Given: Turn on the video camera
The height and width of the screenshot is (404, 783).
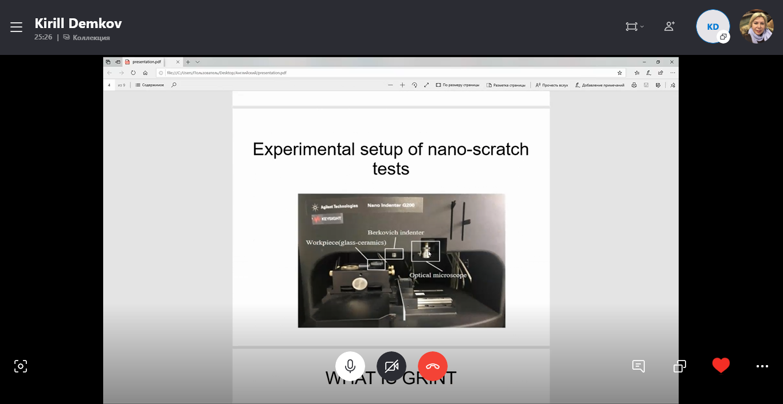Looking at the screenshot, I should click(391, 366).
